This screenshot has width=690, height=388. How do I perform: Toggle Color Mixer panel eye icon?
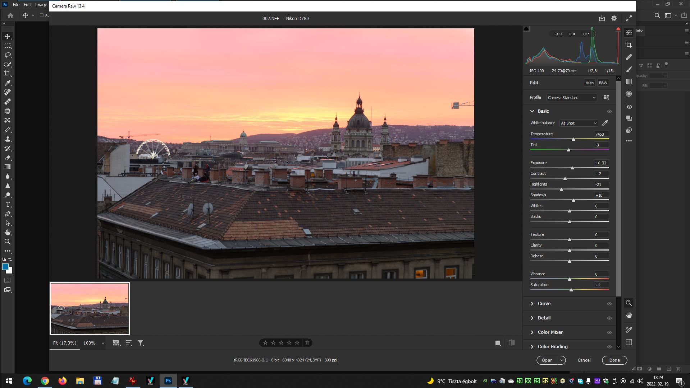[609, 332]
